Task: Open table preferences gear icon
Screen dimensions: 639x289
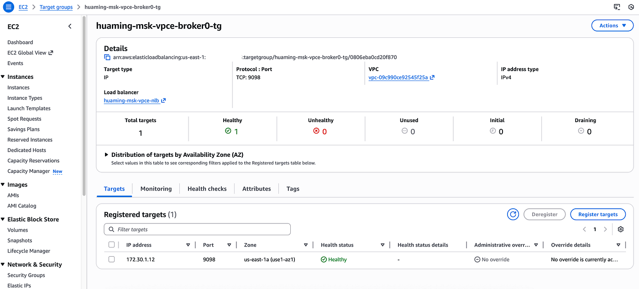Action: point(620,229)
